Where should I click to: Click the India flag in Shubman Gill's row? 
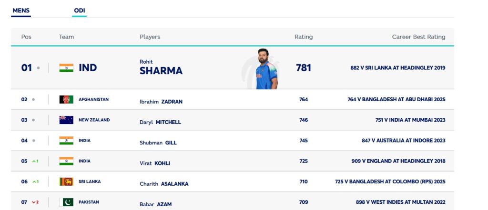tap(66, 141)
